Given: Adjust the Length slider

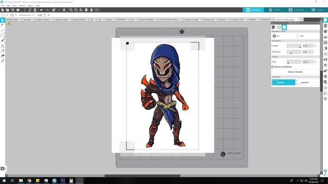Looking at the screenshot, I should pos(294,45).
